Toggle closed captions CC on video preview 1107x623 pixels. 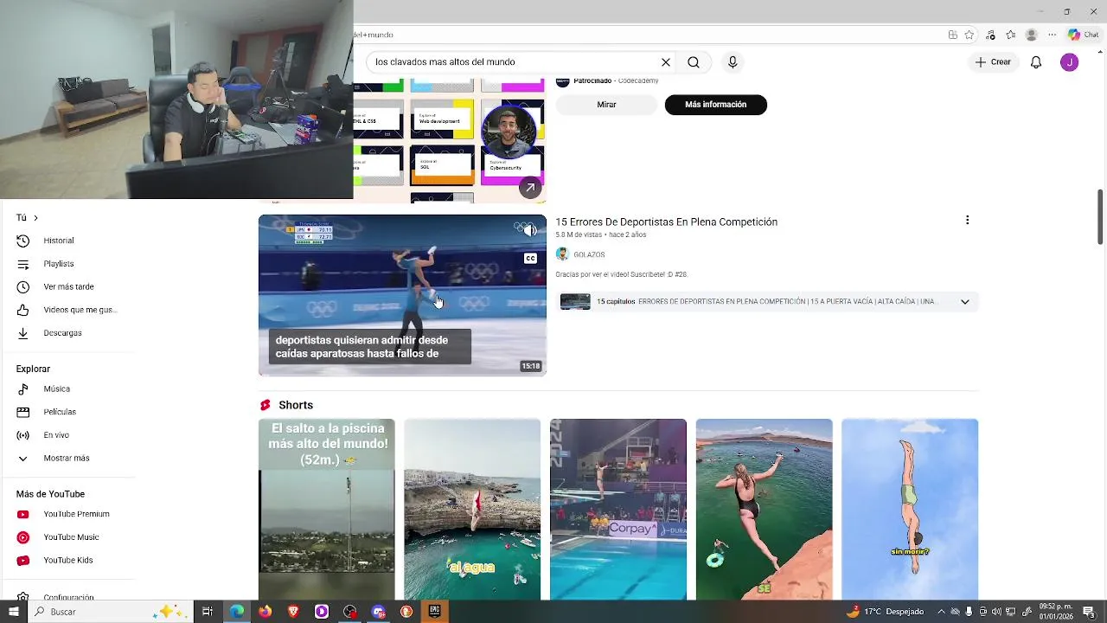point(530,258)
